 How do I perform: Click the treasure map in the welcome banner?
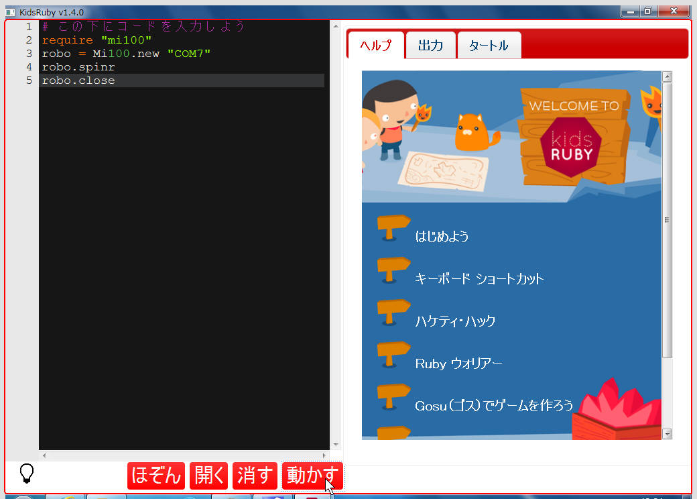(443, 171)
